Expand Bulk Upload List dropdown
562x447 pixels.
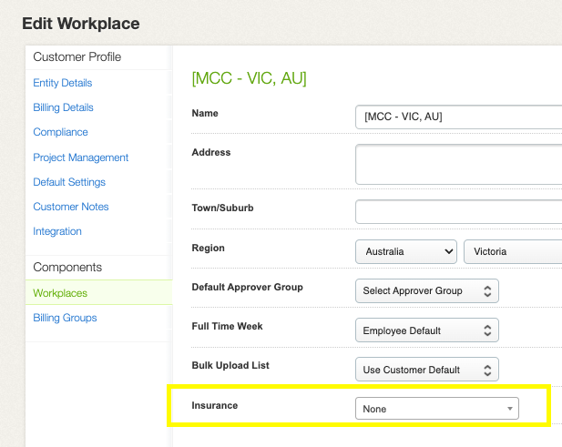[x=427, y=370]
